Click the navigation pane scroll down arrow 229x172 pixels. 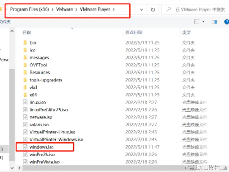click(12, 168)
